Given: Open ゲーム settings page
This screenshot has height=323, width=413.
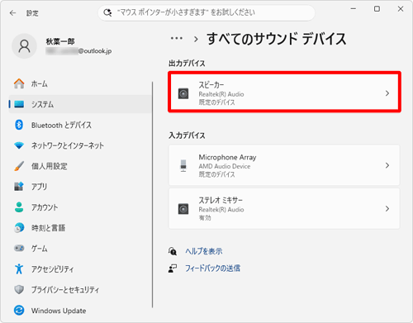Looking at the screenshot, I should pos(80,248).
